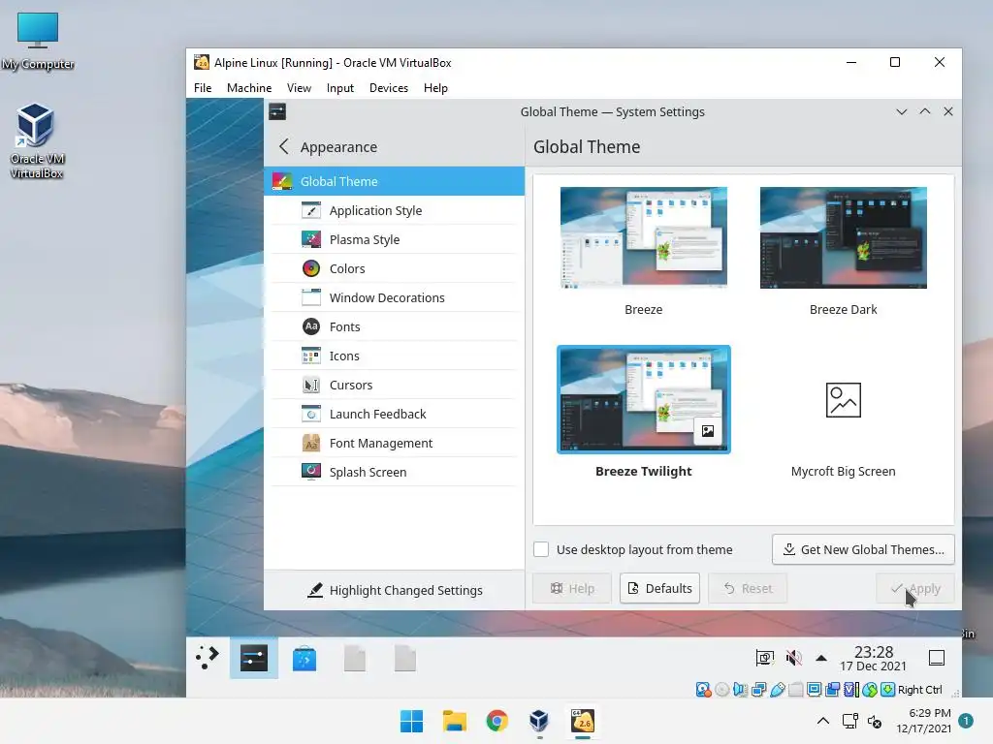The width and height of the screenshot is (993, 744).
Task: Open File Explorer from Windows taskbar
Action: (455, 721)
